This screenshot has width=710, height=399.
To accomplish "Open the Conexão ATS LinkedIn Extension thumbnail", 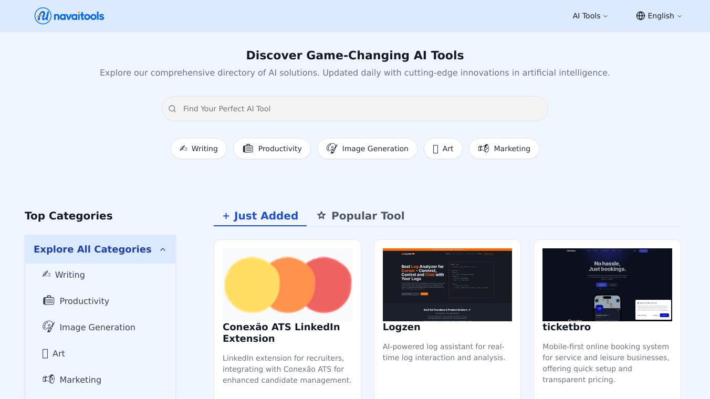I will click(287, 285).
